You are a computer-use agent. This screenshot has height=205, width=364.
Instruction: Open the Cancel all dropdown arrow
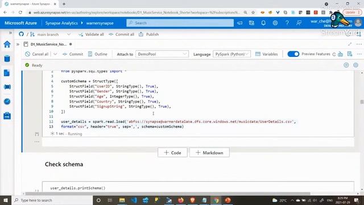click(55, 54)
